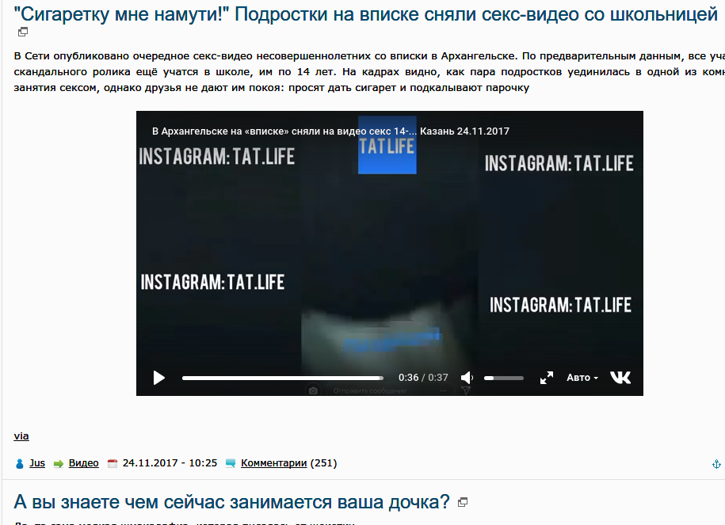The image size is (725, 525).
Task: Open the first article headline link
Action: [x=366, y=14]
